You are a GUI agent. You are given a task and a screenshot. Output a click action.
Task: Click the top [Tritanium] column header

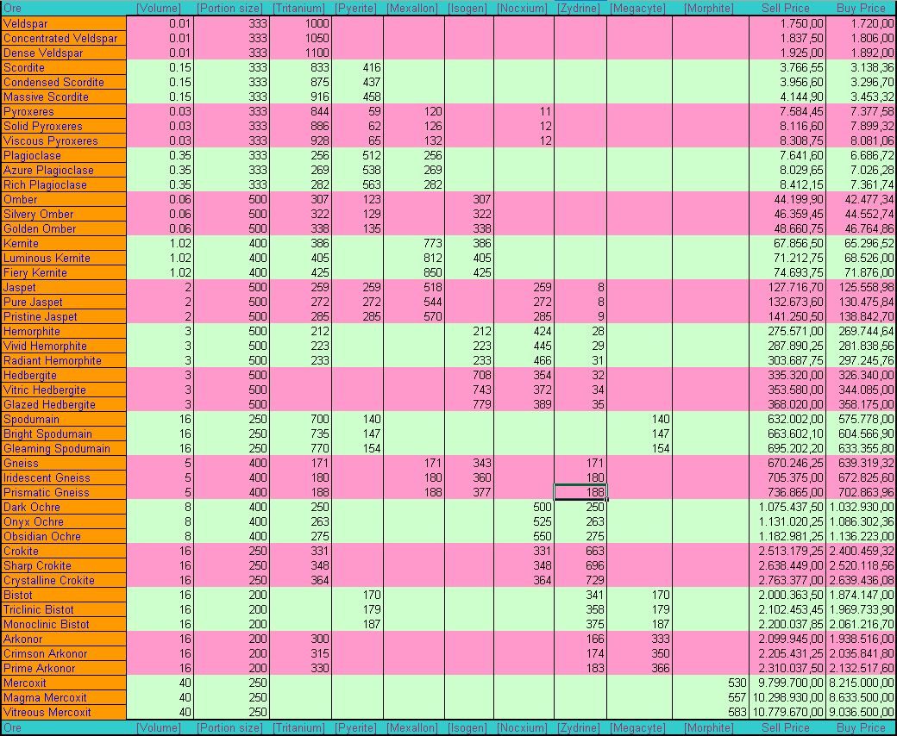click(298, 8)
